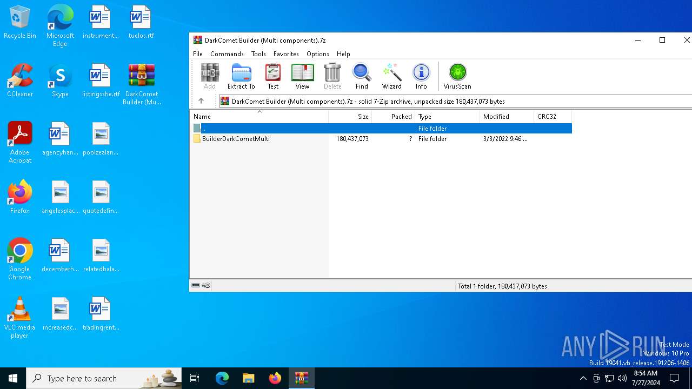Select the agencyhan... Word file

pyautogui.click(x=60, y=139)
